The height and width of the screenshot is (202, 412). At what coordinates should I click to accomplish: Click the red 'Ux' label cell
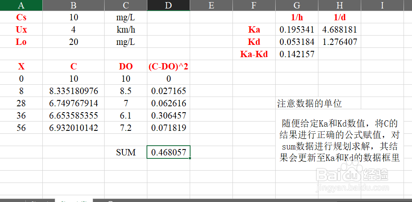pyautogui.click(x=21, y=29)
